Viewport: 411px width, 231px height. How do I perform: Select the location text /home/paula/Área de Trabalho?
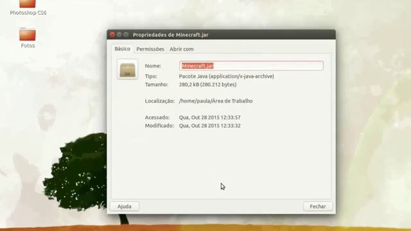point(216,101)
